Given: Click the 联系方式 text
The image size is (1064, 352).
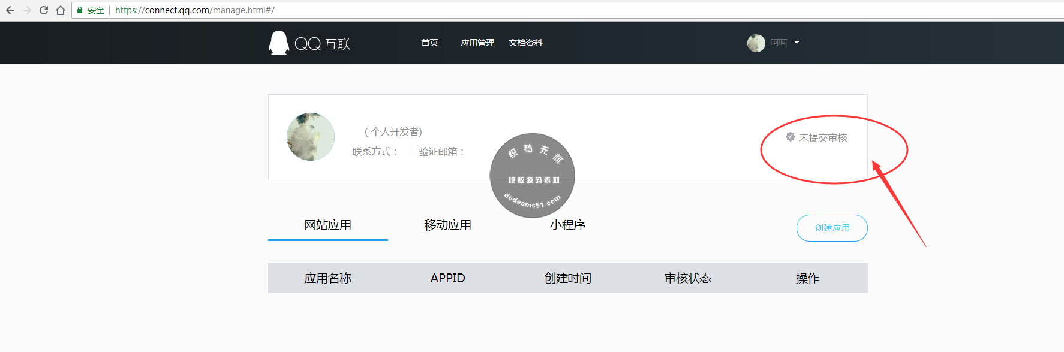Looking at the screenshot, I should tap(374, 152).
